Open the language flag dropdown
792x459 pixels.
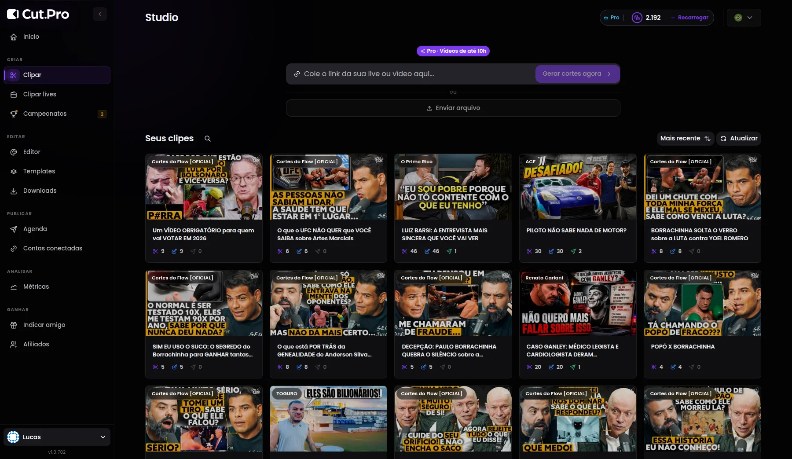pyautogui.click(x=744, y=18)
